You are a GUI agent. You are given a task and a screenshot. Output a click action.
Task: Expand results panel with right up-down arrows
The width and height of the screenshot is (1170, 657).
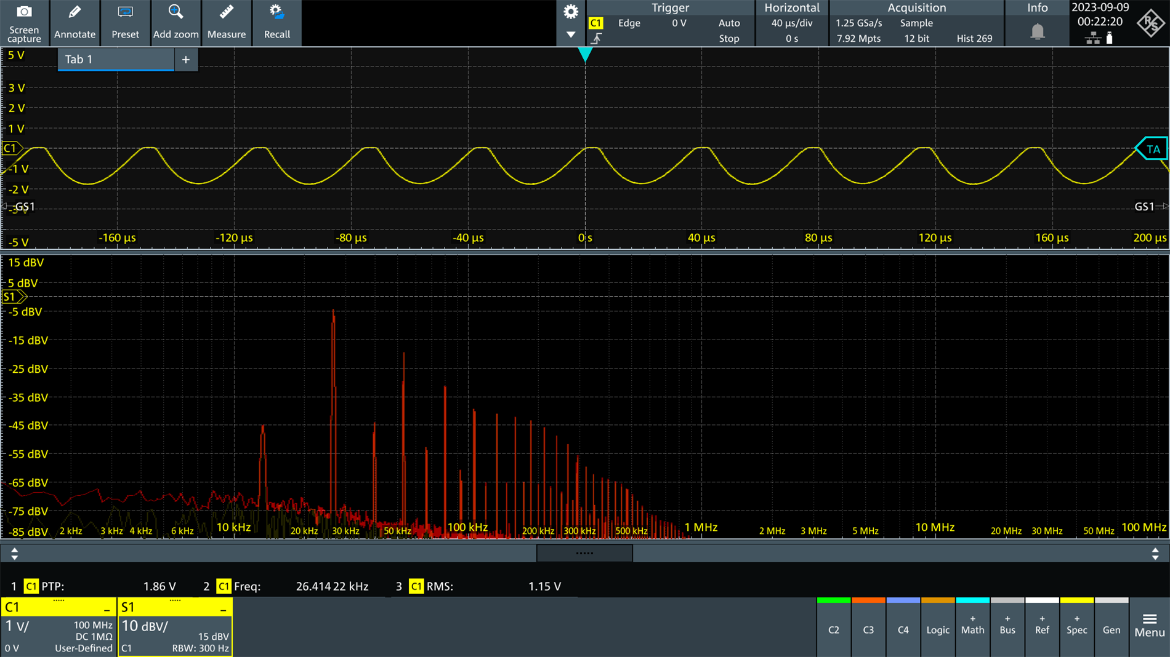(x=1155, y=554)
